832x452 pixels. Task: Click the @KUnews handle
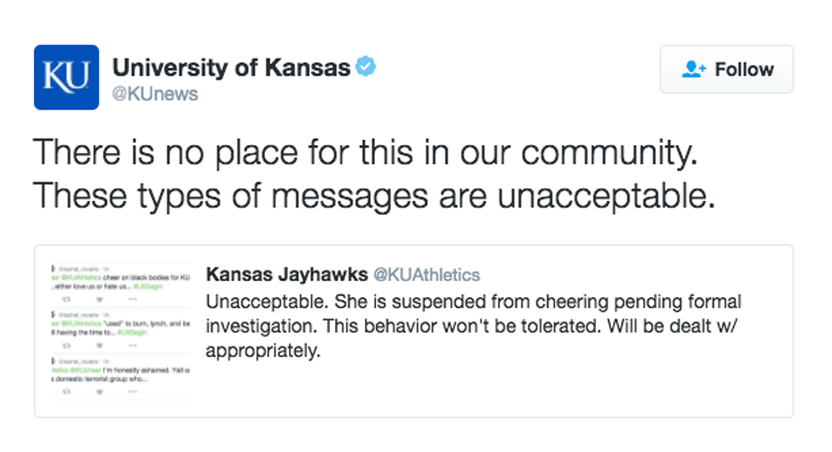(x=155, y=94)
